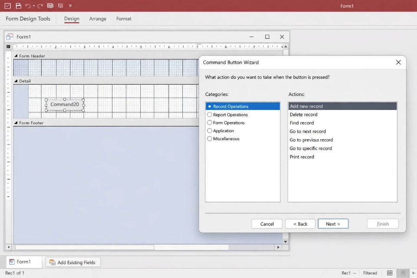Open Customize Quick Access Toolbar dropdown
Screen dimensions: 417x278
pos(70,6)
